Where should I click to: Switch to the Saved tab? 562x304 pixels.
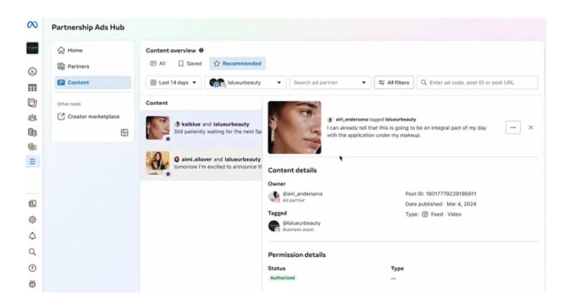pyautogui.click(x=190, y=63)
